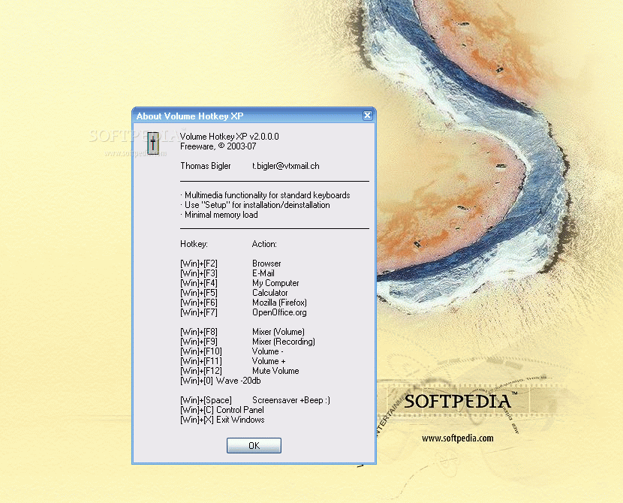Click the [Win]+[F2] hotkey entry
This screenshot has height=503, width=623.
pyautogui.click(x=199, y=264)
